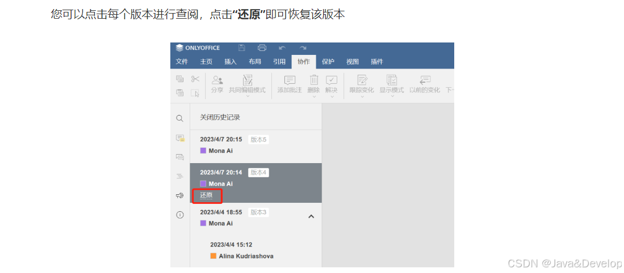Image resolution: width=624 pixels, height=273 pixels.
Task: Click the 版本4 version badge
Action: (259, 173)
